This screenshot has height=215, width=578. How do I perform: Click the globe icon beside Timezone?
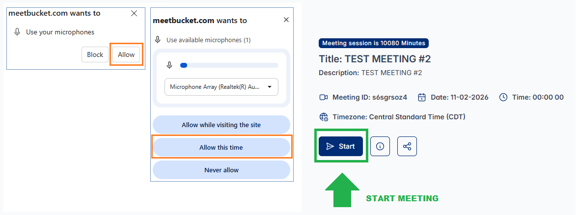click(x=324, y=117)
